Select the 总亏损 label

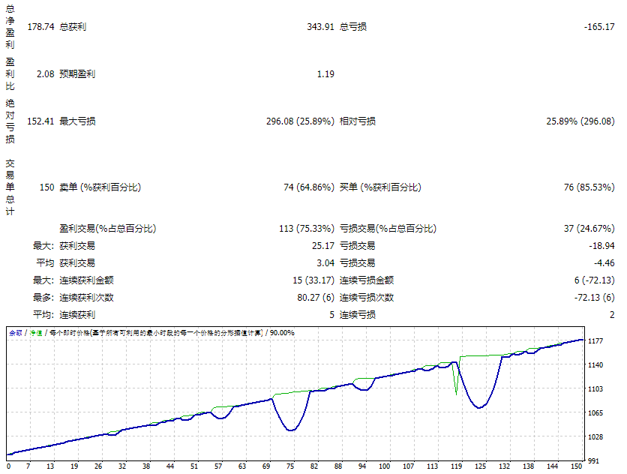[353, 27]
